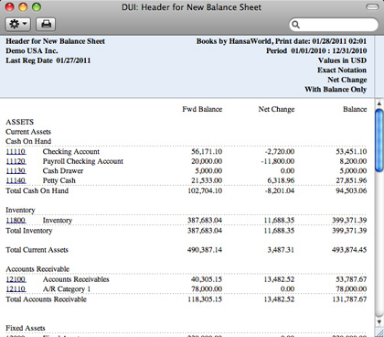The image size is (384, 337).
Task: Click total cash forward balance 102,704.10
Action: 205,190
